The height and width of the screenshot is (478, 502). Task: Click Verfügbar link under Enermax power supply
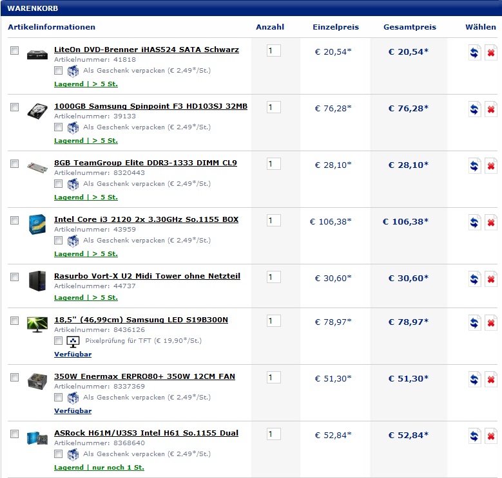point(73,410)
